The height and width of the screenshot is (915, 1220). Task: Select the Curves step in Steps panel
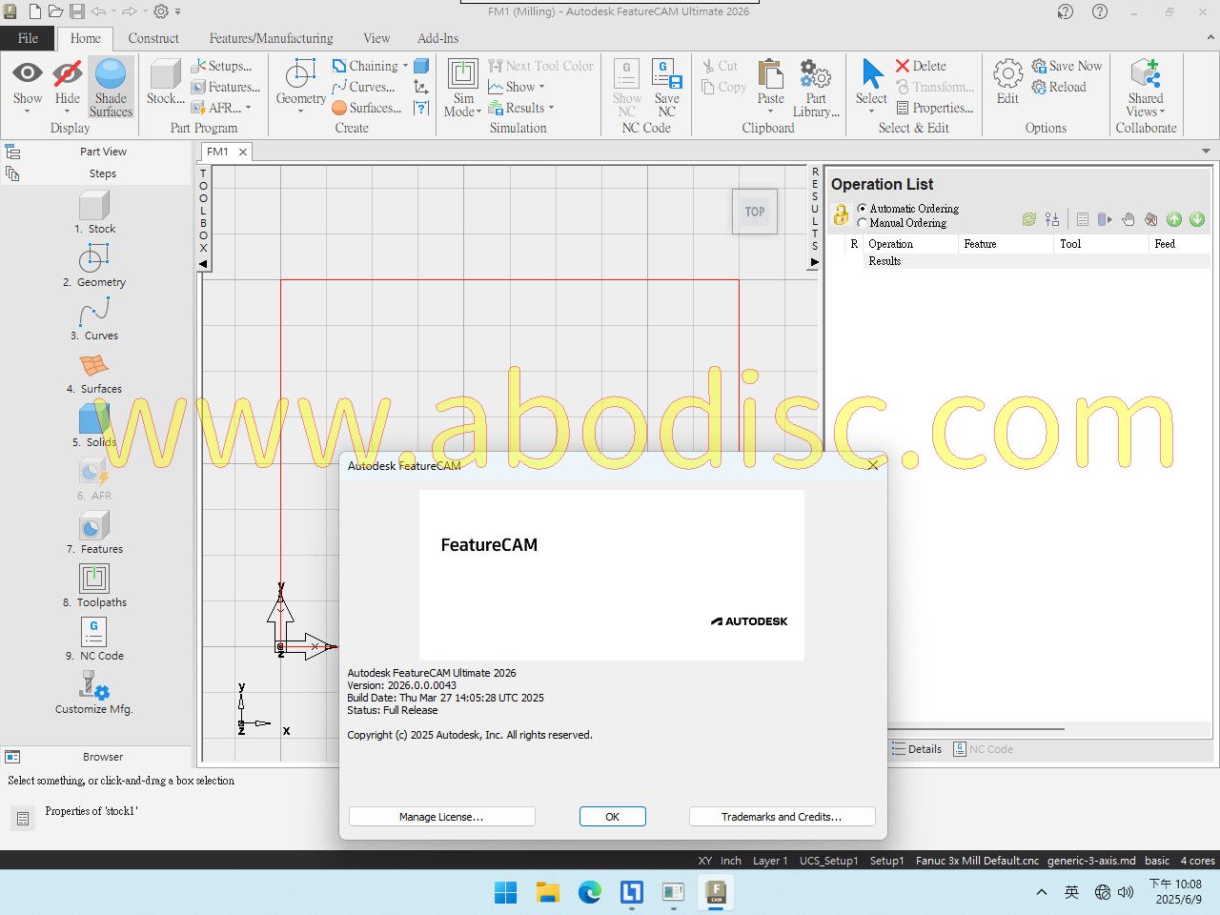click(94, 318)
